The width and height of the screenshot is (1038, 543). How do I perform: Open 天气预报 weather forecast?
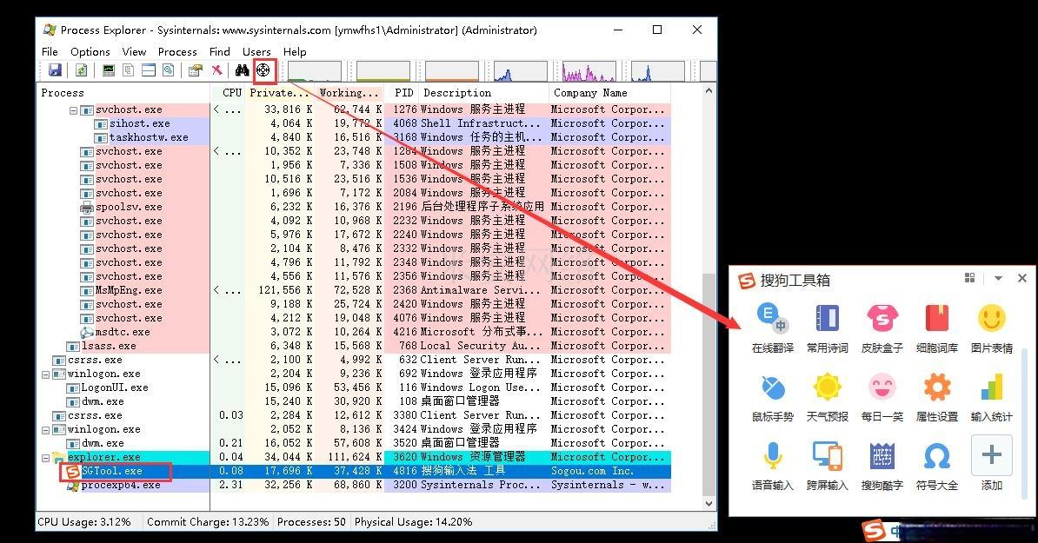tap(827, 397)
